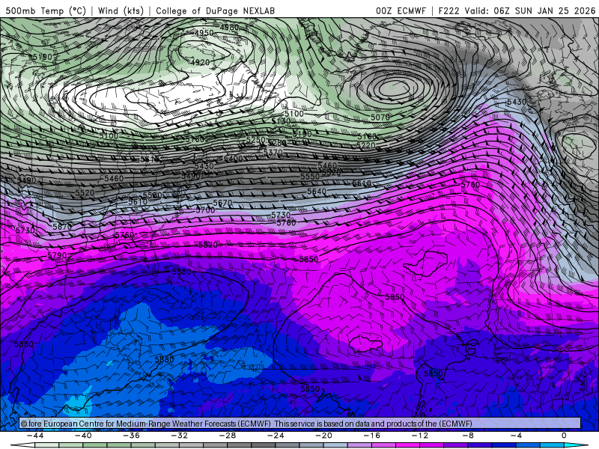Click the -32 color scale label

tap(180, 436)
